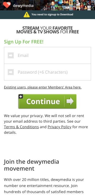Click the Stream Your Favorite Movies headline
This screenshot has height=196, width=95.
click(47, 30)
